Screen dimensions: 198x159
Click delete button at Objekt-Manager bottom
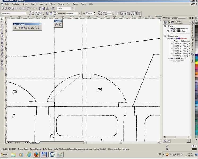(x=188, y=141)
